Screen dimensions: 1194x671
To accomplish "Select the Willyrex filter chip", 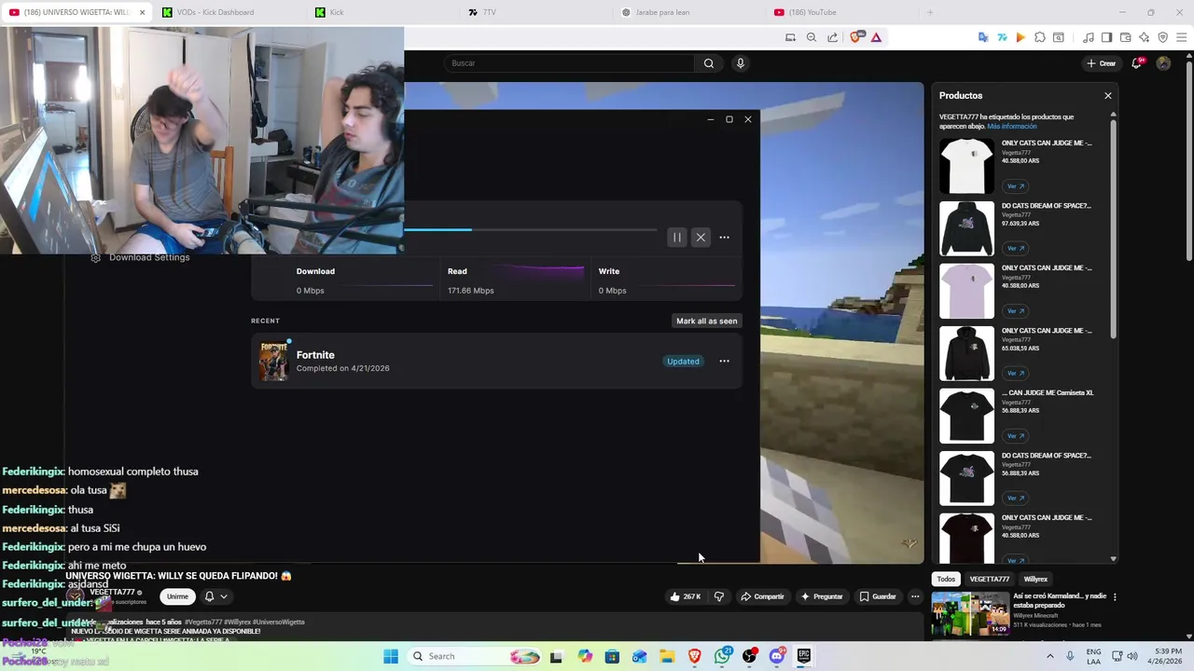I will (1035, 579).
